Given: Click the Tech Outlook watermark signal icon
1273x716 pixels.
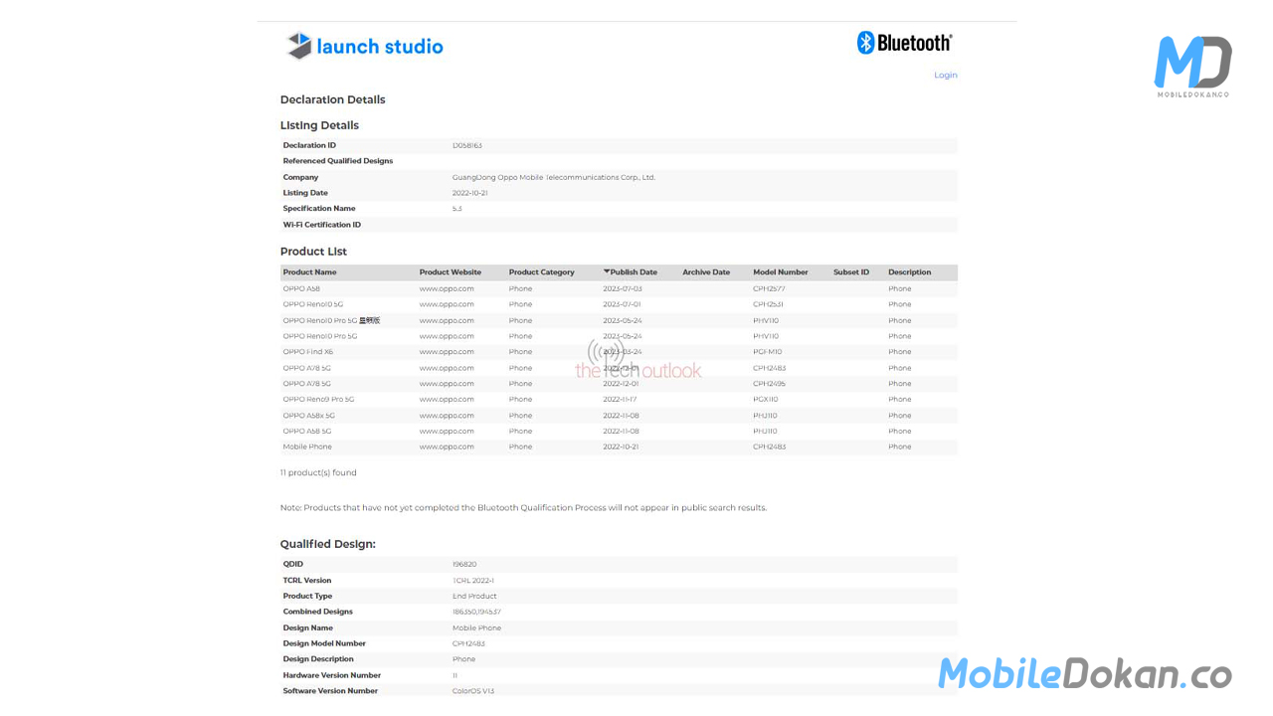Looking at the screenshot, I should point(606,353).
